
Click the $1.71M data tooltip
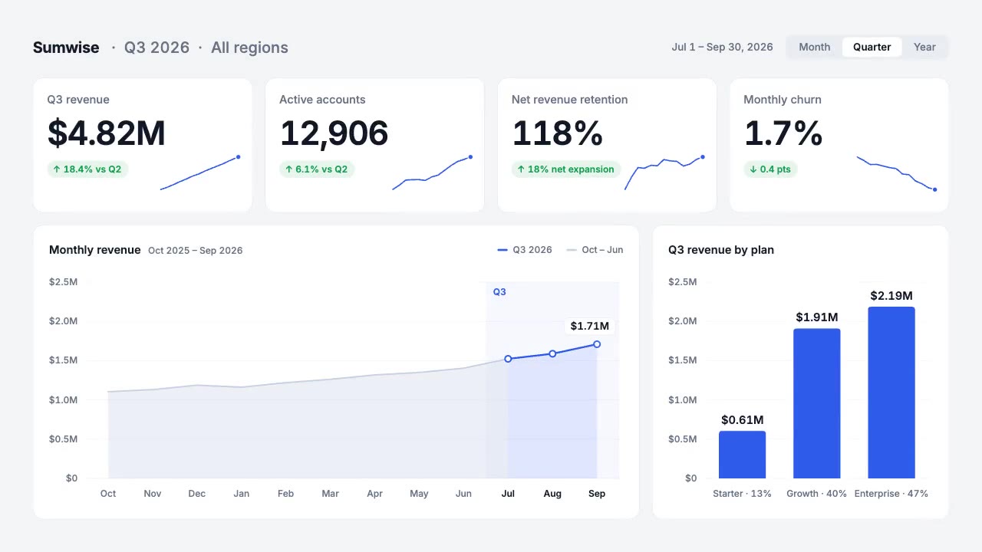point(589,327)
